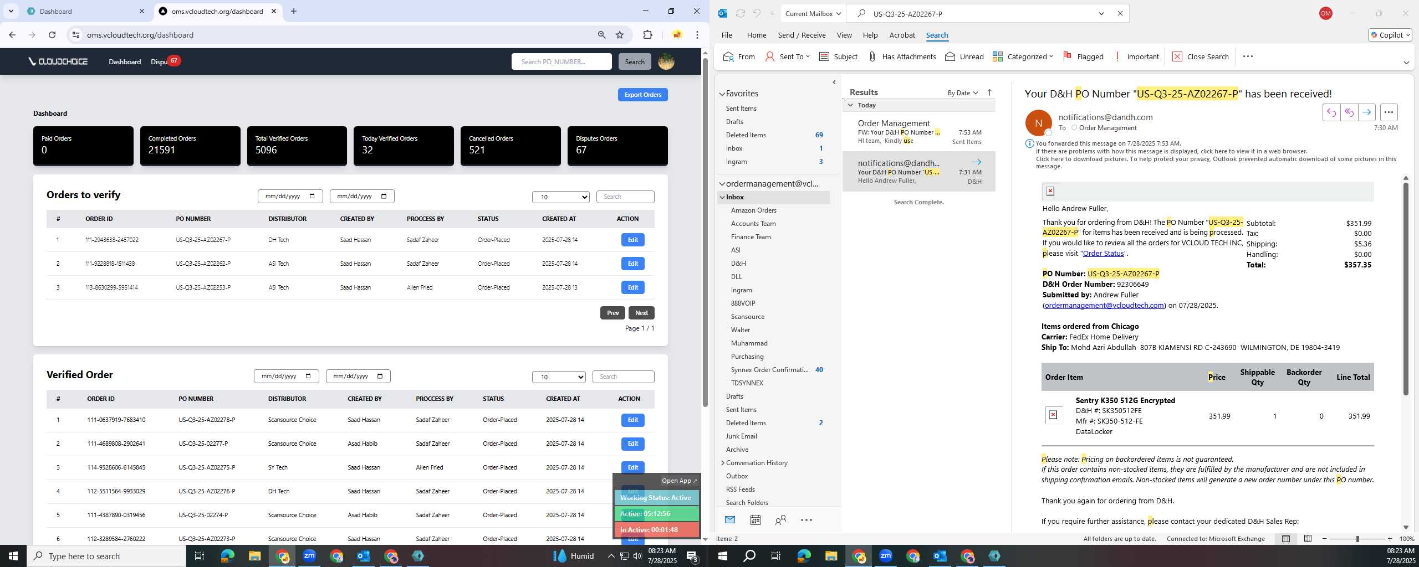1419x567 pixels.
Task: Open Verified Order page-size dropdown
Action: click(559, 377)
